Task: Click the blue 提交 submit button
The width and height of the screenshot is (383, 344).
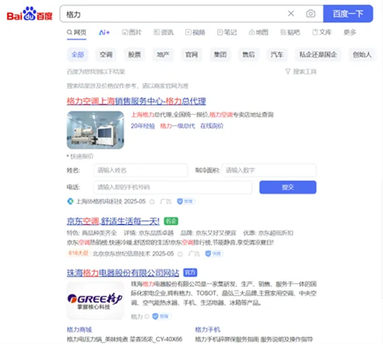Action: pyautogui.click(x=288, y=187)
